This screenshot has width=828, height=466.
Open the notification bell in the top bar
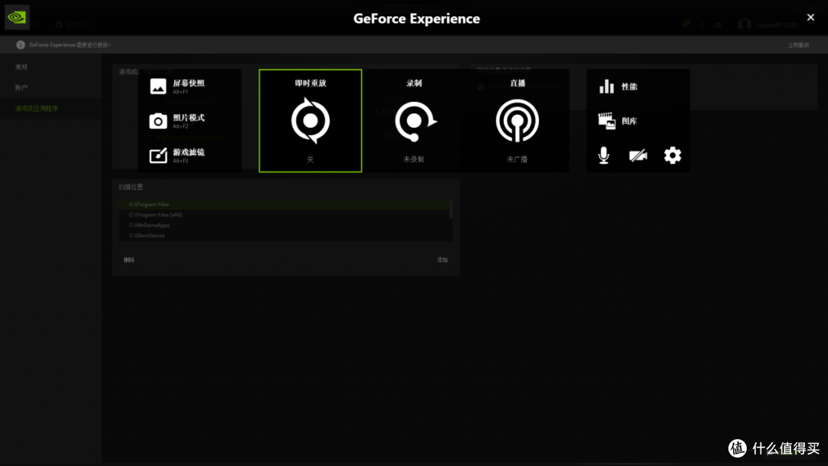pos(685,25)
